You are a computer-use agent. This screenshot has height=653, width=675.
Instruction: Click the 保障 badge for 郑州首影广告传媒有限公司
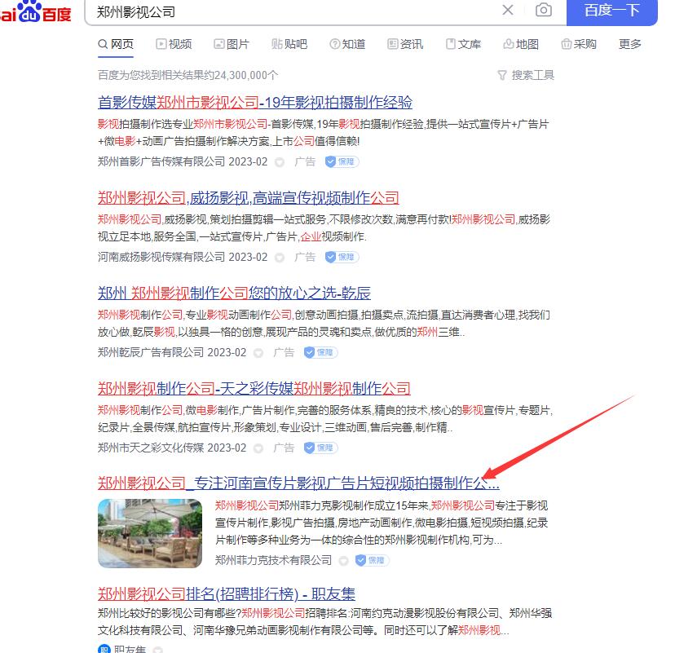pyautogui.click(x=342, y=162)
